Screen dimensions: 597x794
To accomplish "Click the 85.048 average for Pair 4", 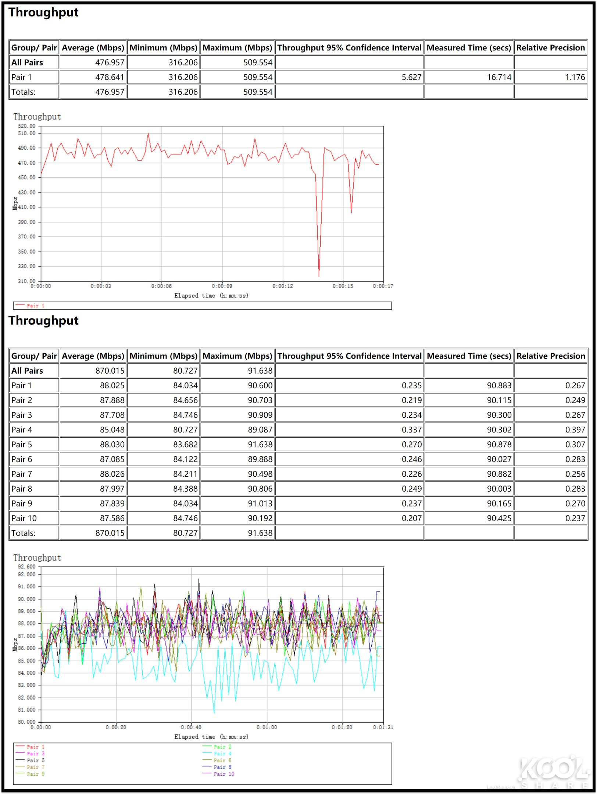I will (93, 430).
